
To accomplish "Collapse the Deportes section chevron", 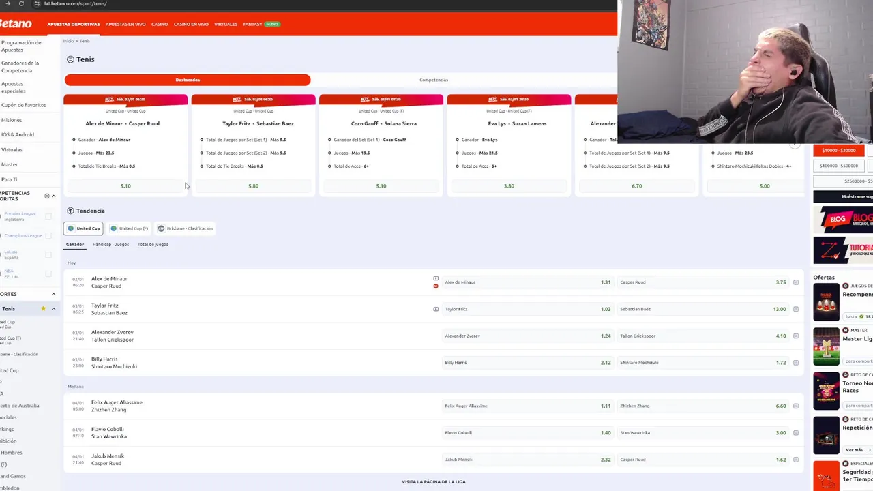I will (53, 294).
